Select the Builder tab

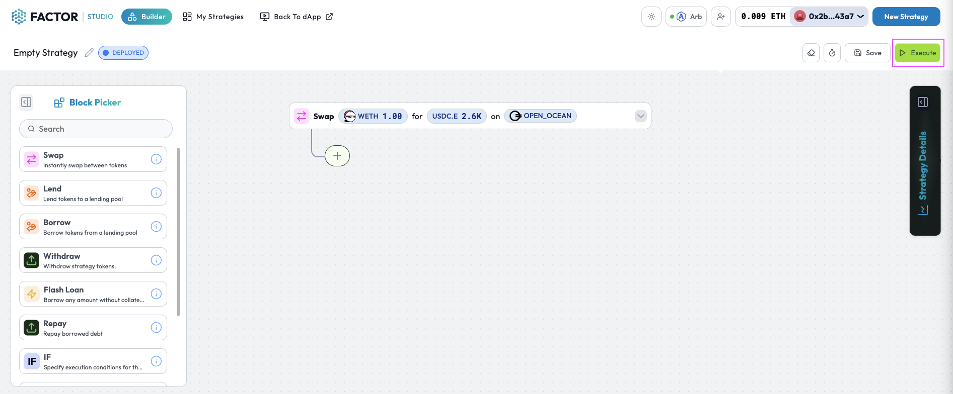coord(146,17)
